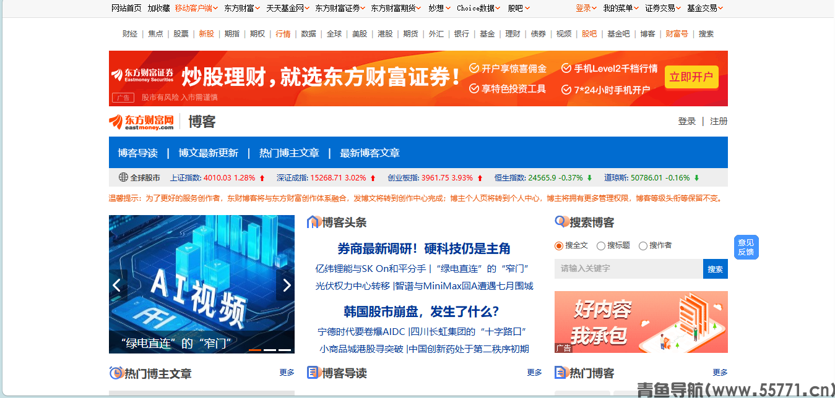Go to 新股 in the channel nav
This screenshot has width=835, height=398.
(206, 34)
